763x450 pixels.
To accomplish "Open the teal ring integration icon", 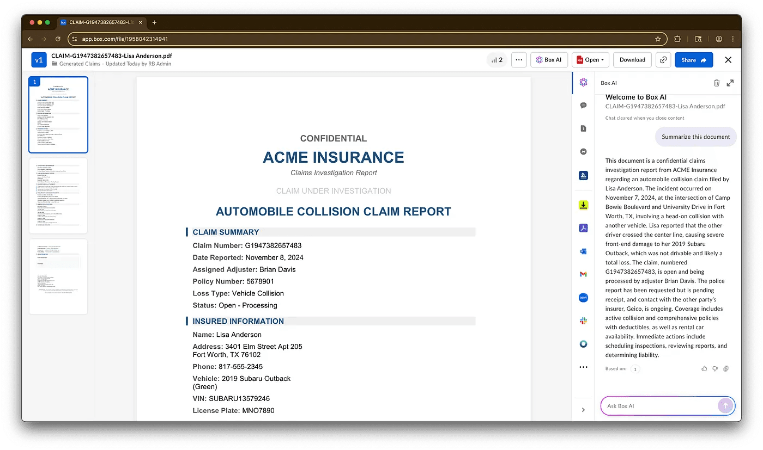I will [x=583, y=344].
